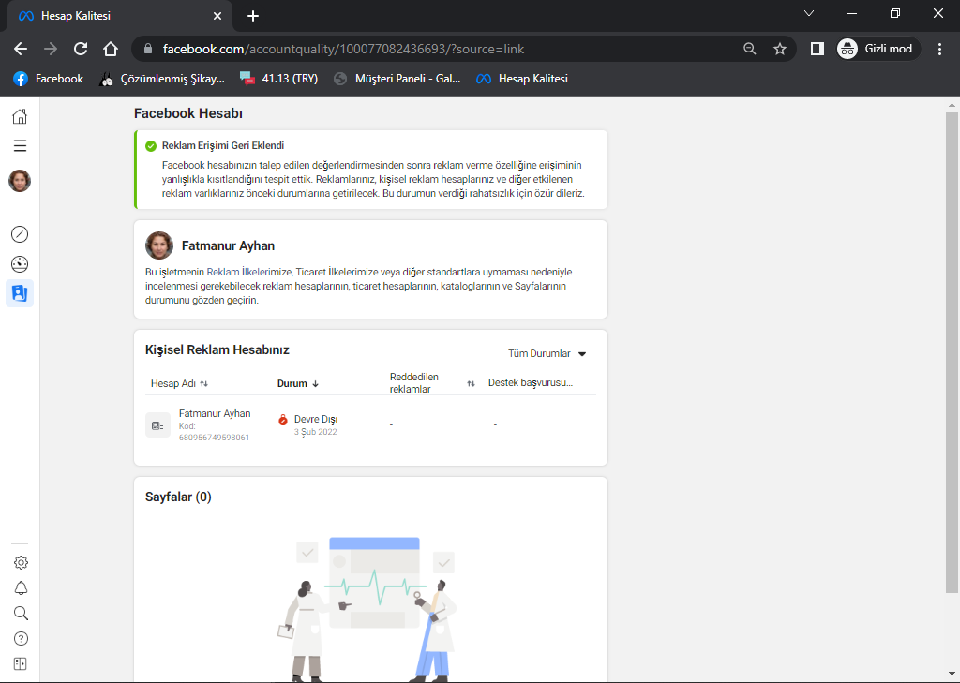Click the Reklam Erişimi Geri Eklendi heading
Image resolution: width=960 pixels, height=683 pixels.
223,145
